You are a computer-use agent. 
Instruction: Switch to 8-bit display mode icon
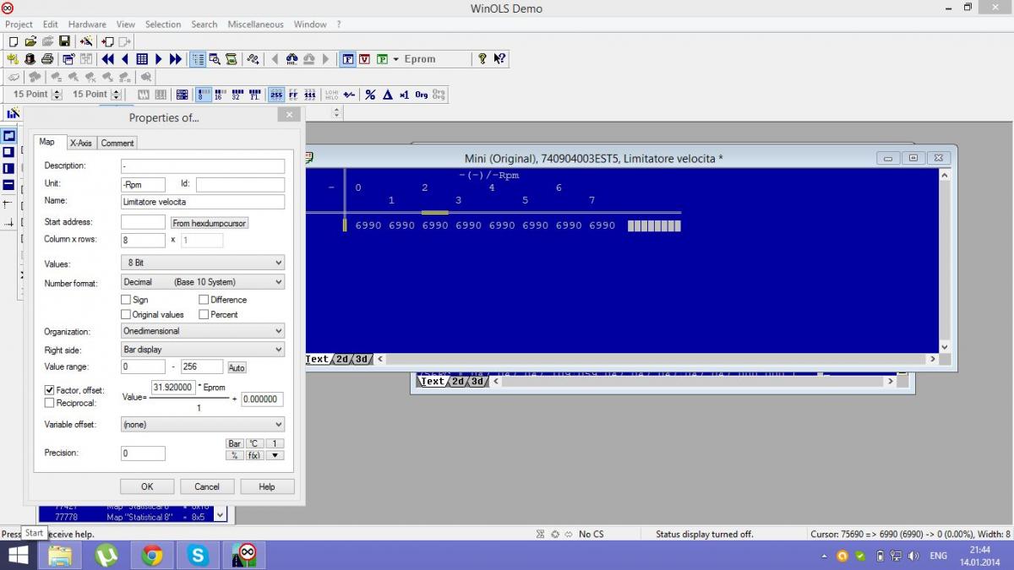coord(204,95)
